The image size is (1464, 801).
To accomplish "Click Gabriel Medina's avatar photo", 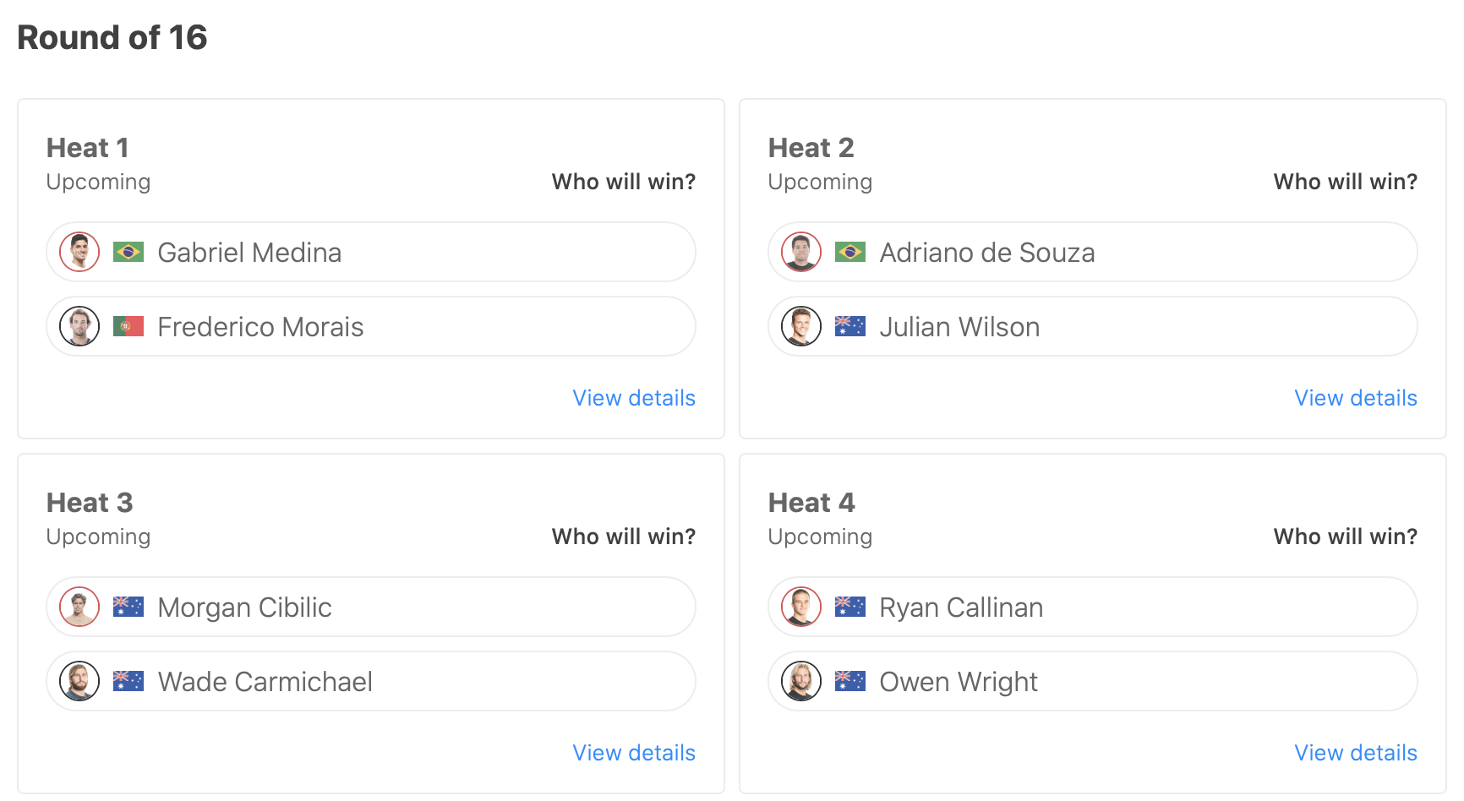I will (79, 252).
